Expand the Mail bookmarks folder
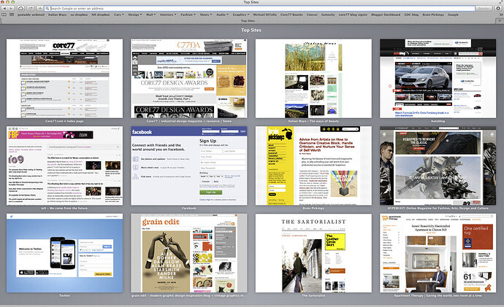The image size is (504, 307). point(150,15)
